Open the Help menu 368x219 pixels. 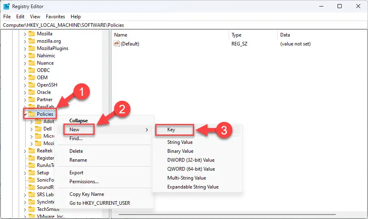[x=76, y=17]
